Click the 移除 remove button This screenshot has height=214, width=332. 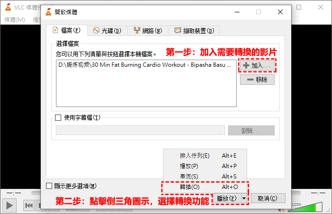(x=257, y=80)
